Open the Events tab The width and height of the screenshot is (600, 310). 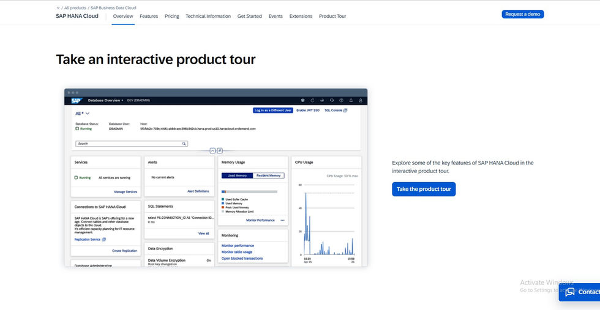pos(276,16)
